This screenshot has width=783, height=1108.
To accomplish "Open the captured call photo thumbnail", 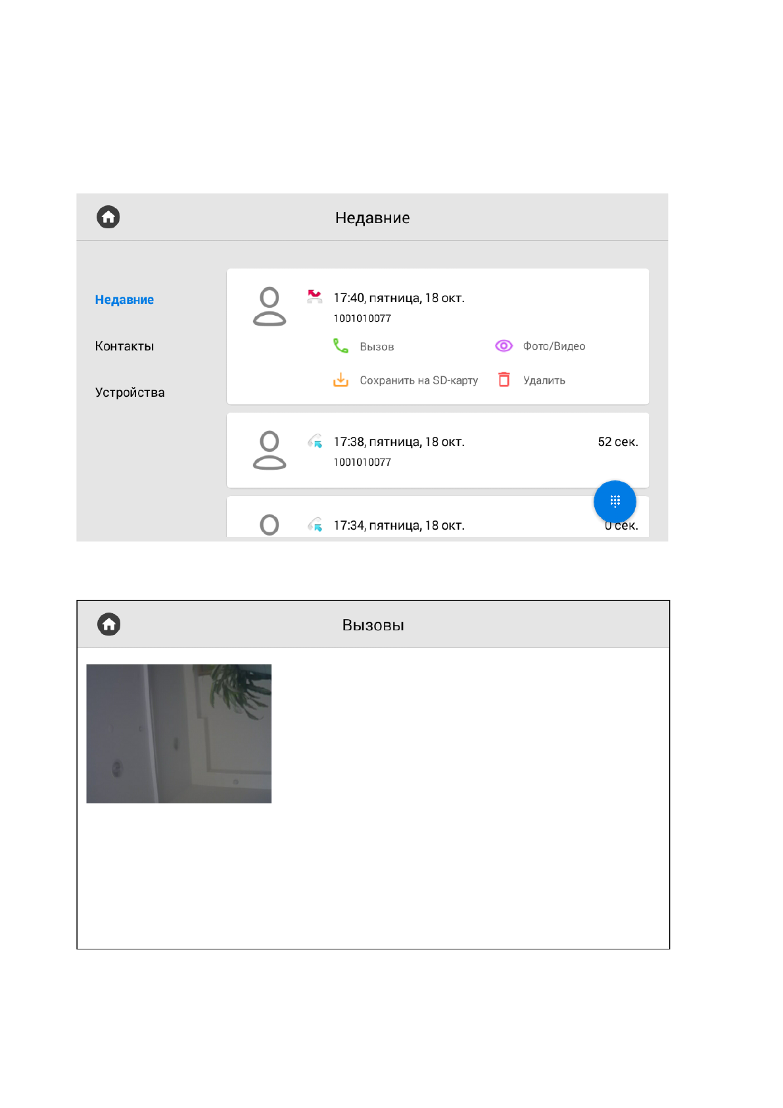I will [x=179, y=733].
